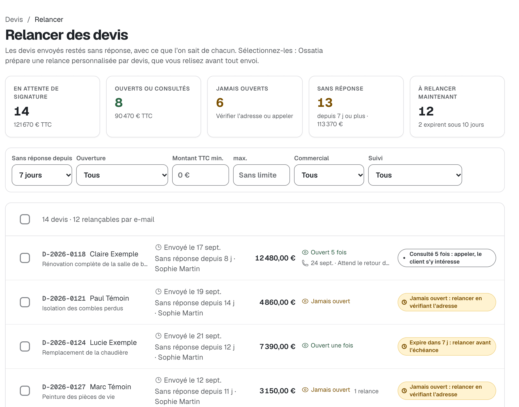The image size is (519, 407).
Task: Click Marc Témoin's 'Jamais ouvert : relancer' badge
Action: [x=447, y=391]
